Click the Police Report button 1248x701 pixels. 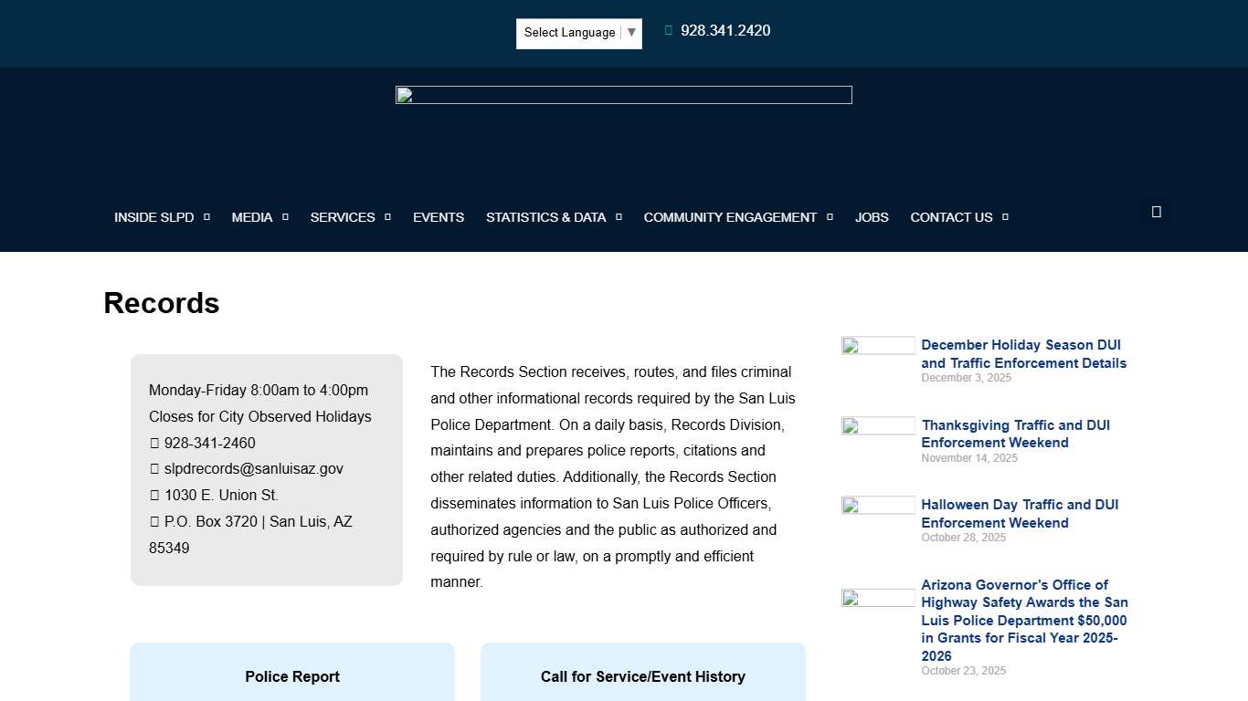click(292, 676)
